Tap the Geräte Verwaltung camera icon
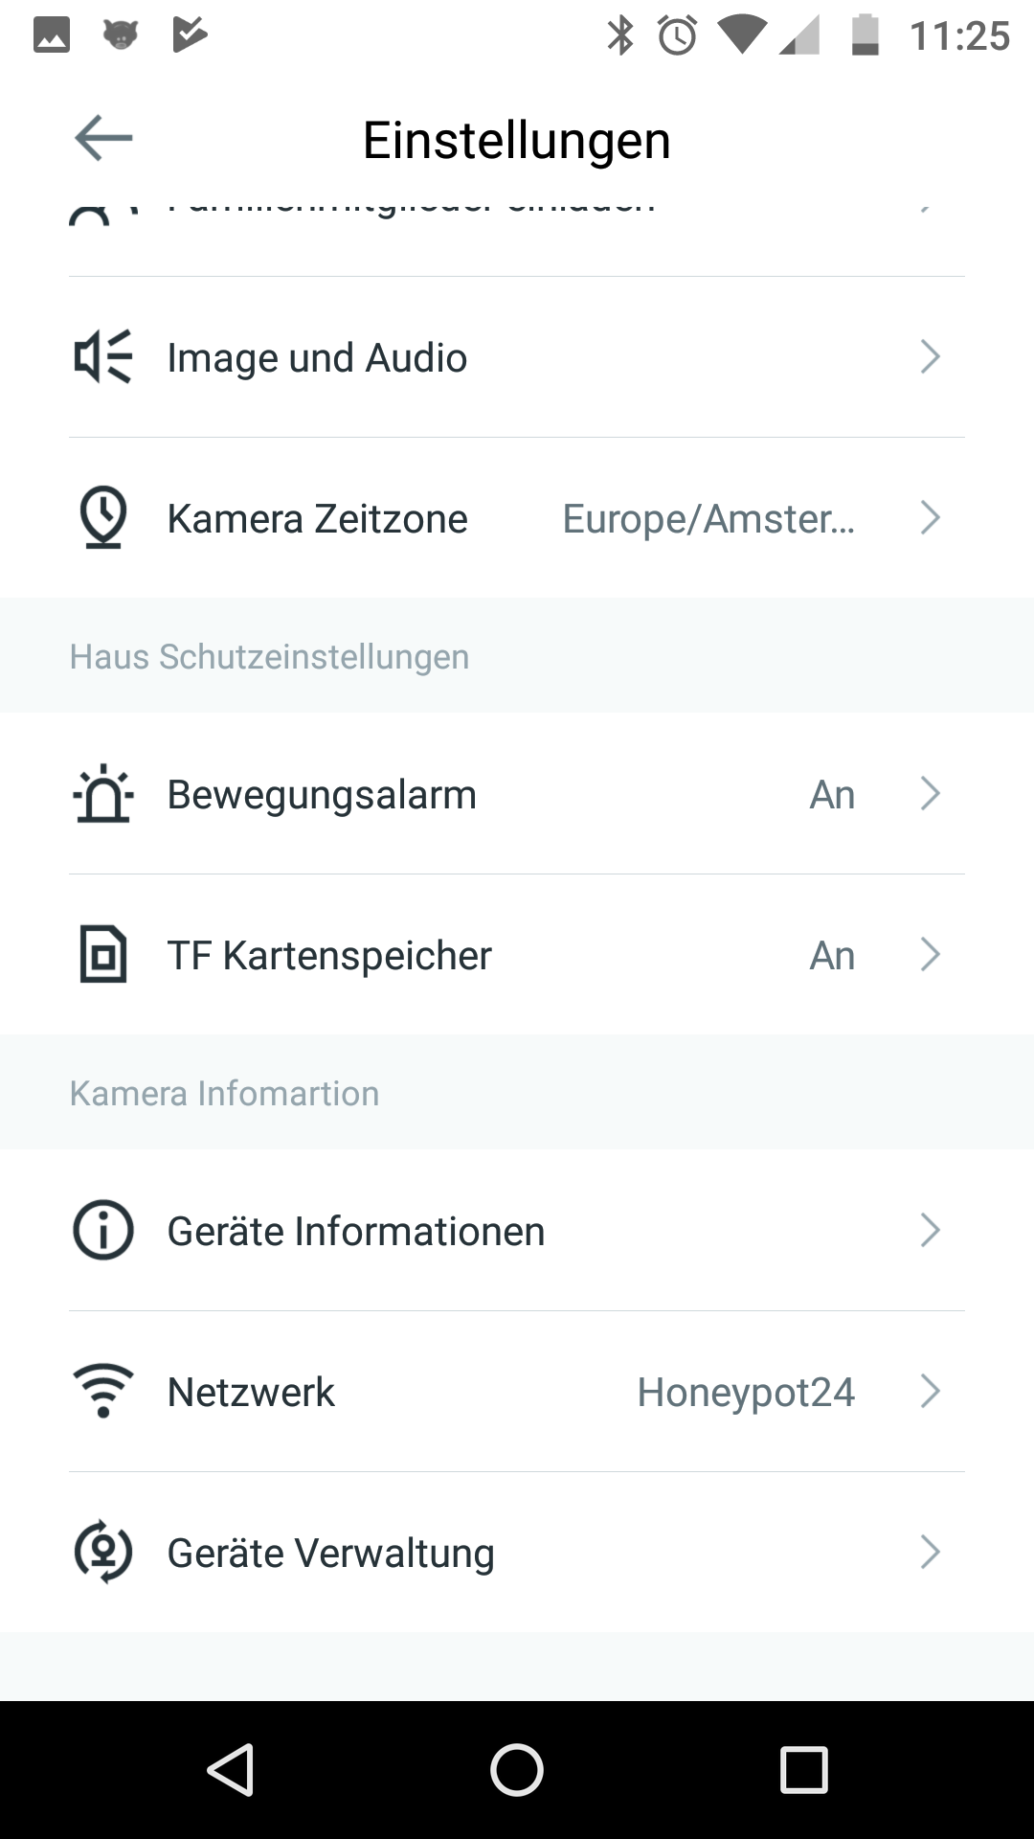The width and height of the screenshot is (1034, 1839). (x=103, y=1553)
